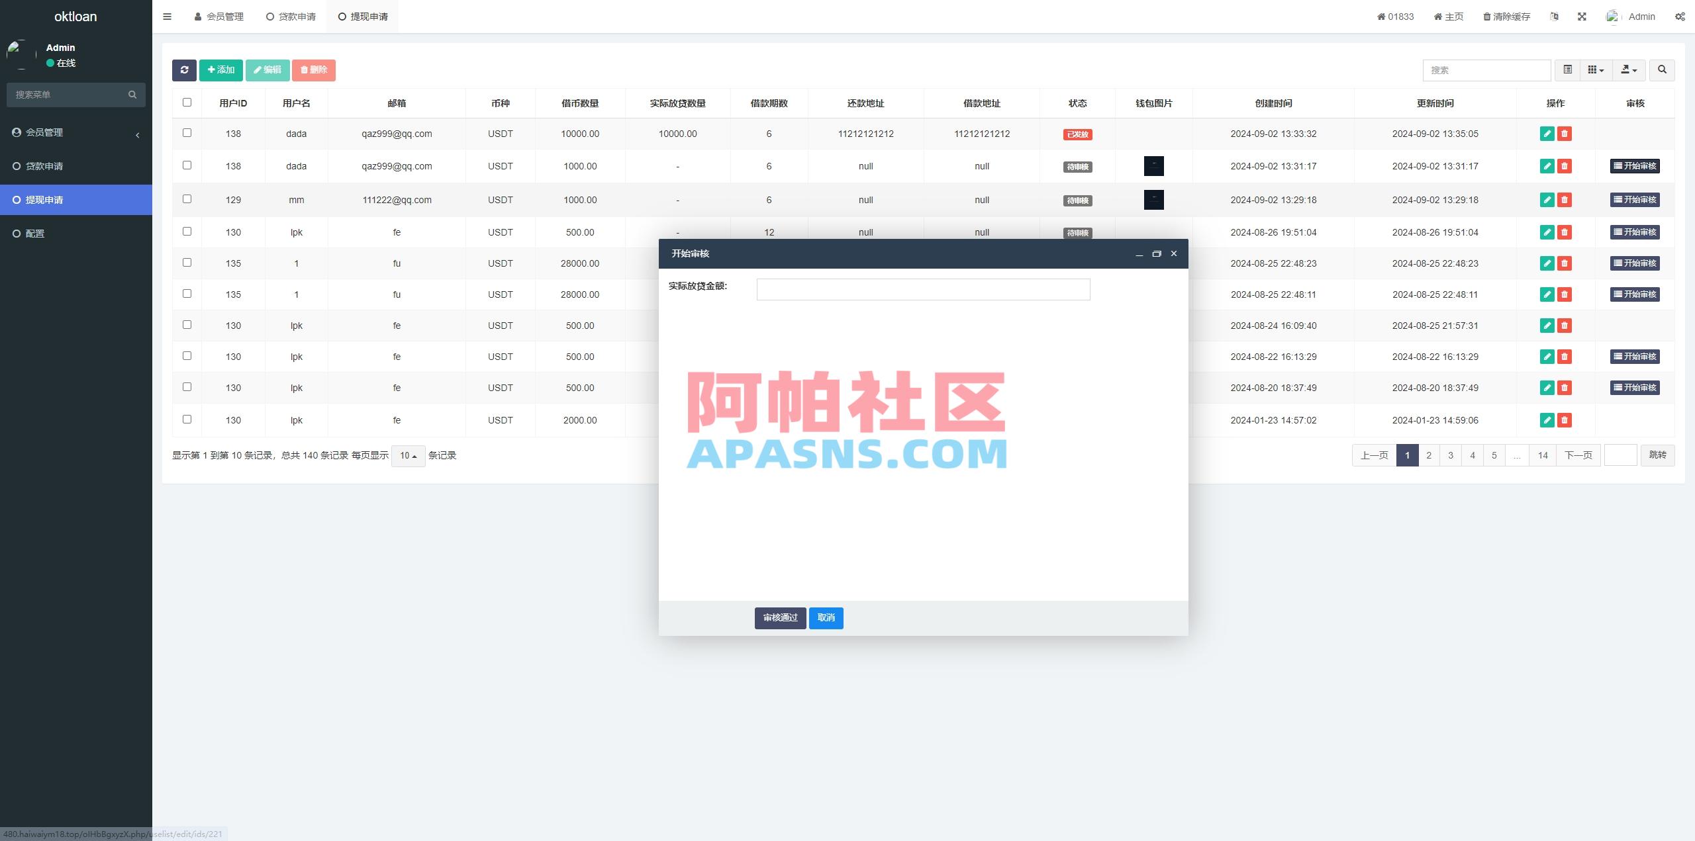Click the refresh table icon
The image size is (1695, 841).
(185, 70)
